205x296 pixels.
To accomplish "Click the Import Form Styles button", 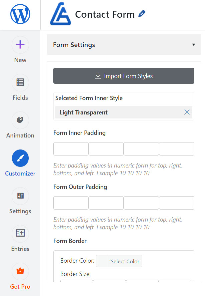I will [124, 76].
